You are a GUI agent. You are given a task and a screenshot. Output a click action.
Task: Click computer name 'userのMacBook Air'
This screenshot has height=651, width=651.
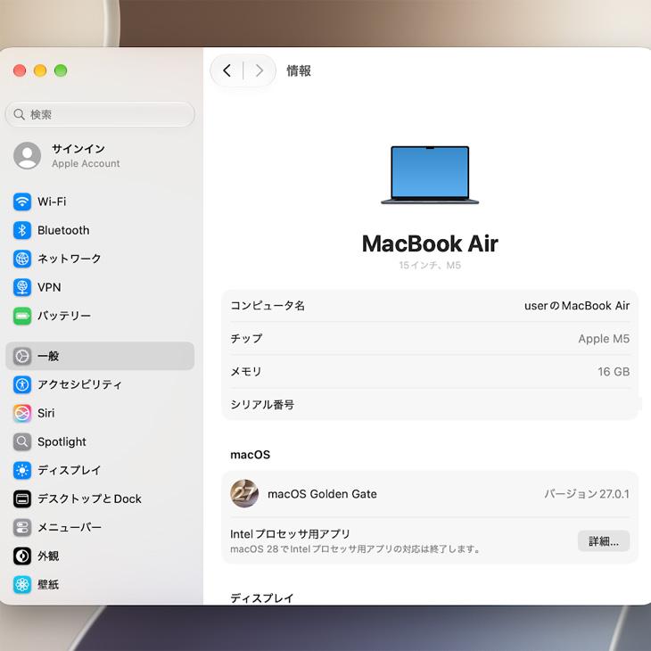coord(577,306)
